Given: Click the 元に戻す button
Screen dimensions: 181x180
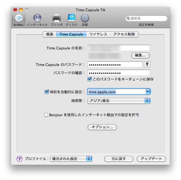Looking at the screenshot, I should (119, 159).
